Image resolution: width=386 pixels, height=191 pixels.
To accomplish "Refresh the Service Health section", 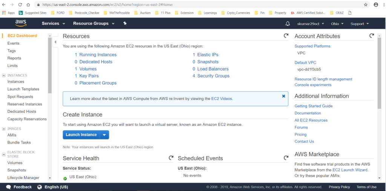I will tap(171, 158).
